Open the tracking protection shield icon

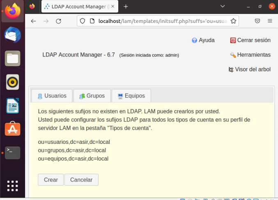click(x=83, y=21)
